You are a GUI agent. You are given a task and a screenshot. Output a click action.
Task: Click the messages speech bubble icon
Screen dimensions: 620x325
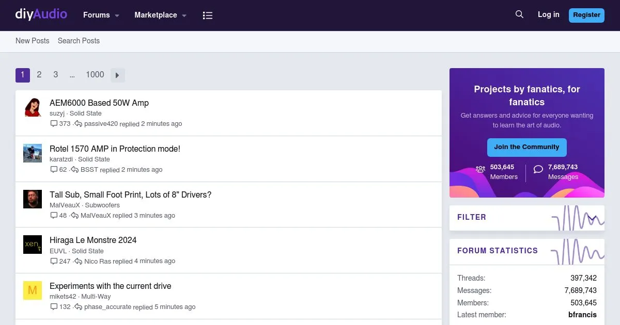pos(538,169)
